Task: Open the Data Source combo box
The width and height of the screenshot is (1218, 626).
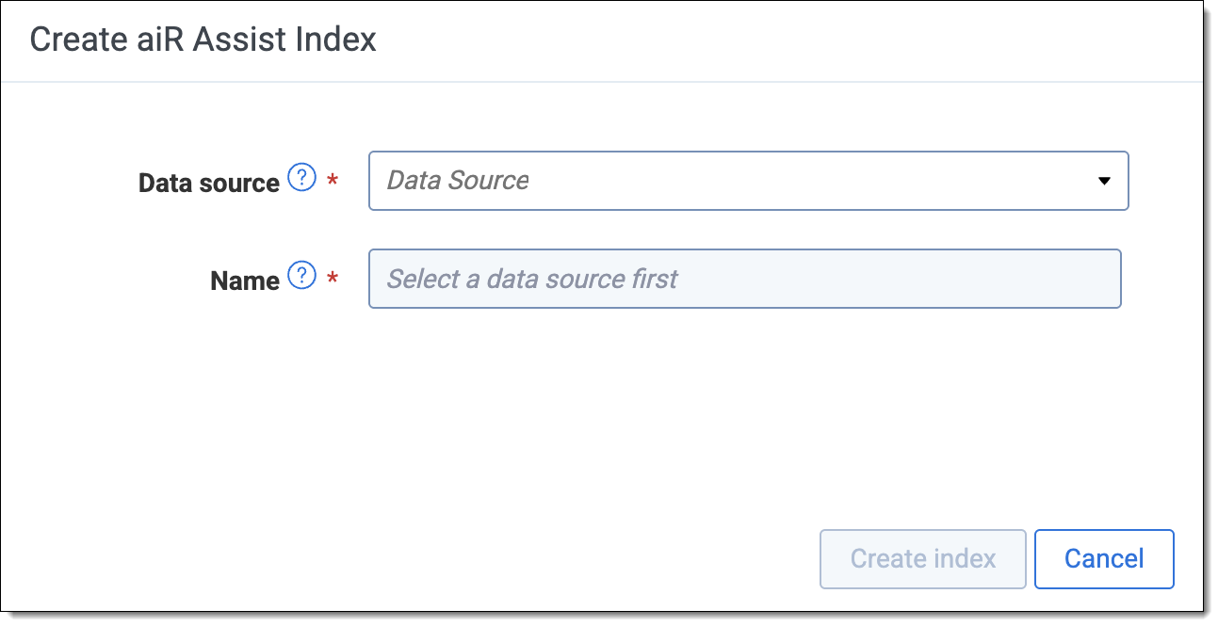Action: pyautogui.click(x=749, y=181)
